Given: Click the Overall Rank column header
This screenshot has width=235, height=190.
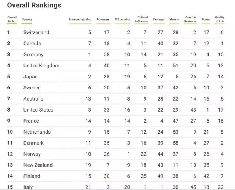Looking at the screenshot, I should pos(12,19).
